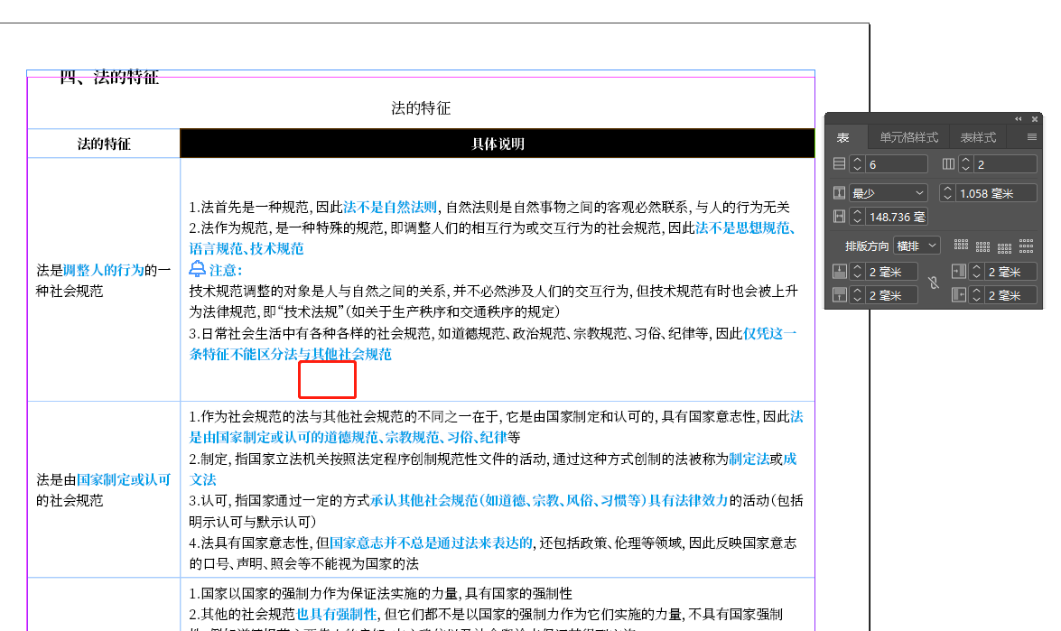Adjust the 148.736 column width stepper
The width and height of the screenshot is (1061, 631).
(857, 217)
